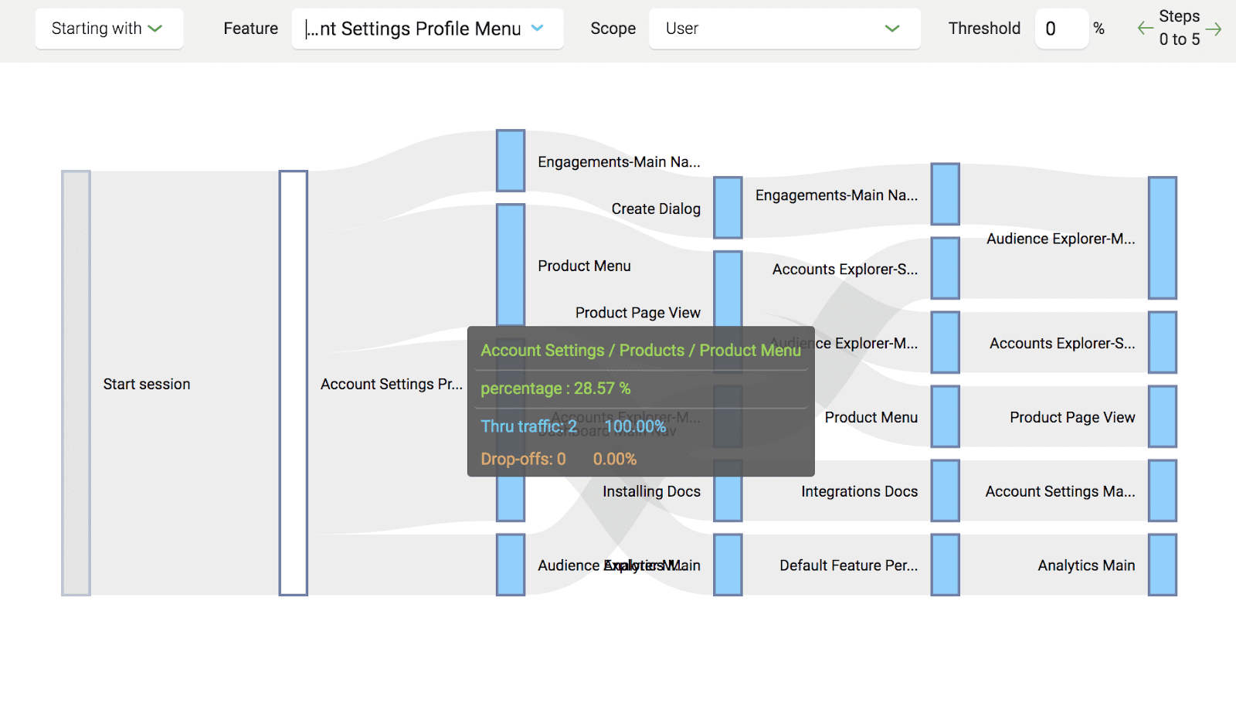Click the right Steps arrow
Viewport: 1236px width, 716px height.
(x=1214, y=29)
